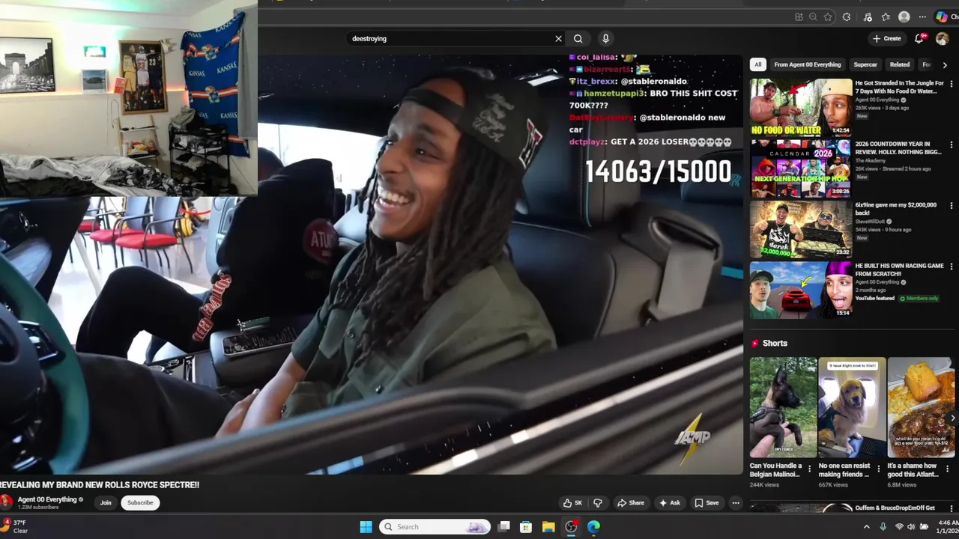Open the Racing Game From Scratch thumbnail
959x539 pixels.
coord(801,289)
